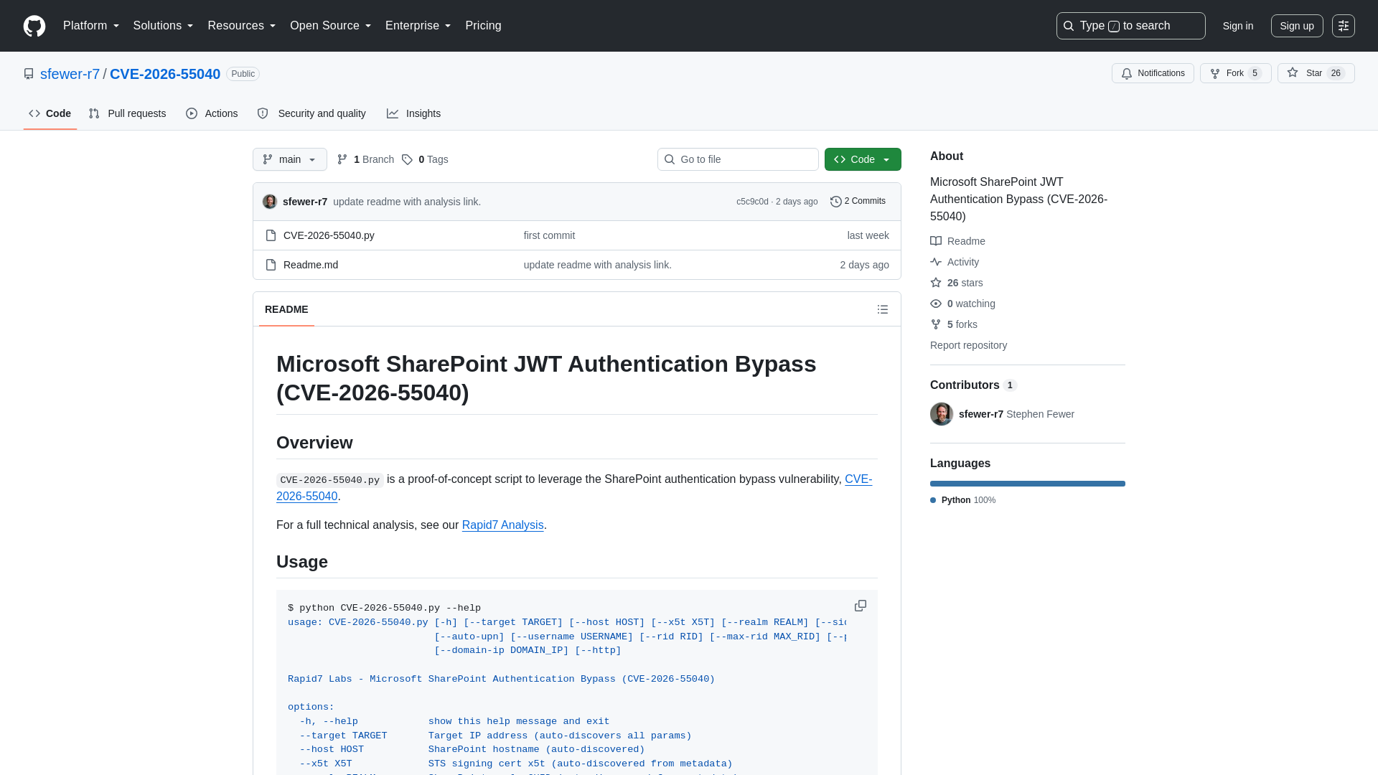
Task: View the 5 forks link in About
Action: 954,324
